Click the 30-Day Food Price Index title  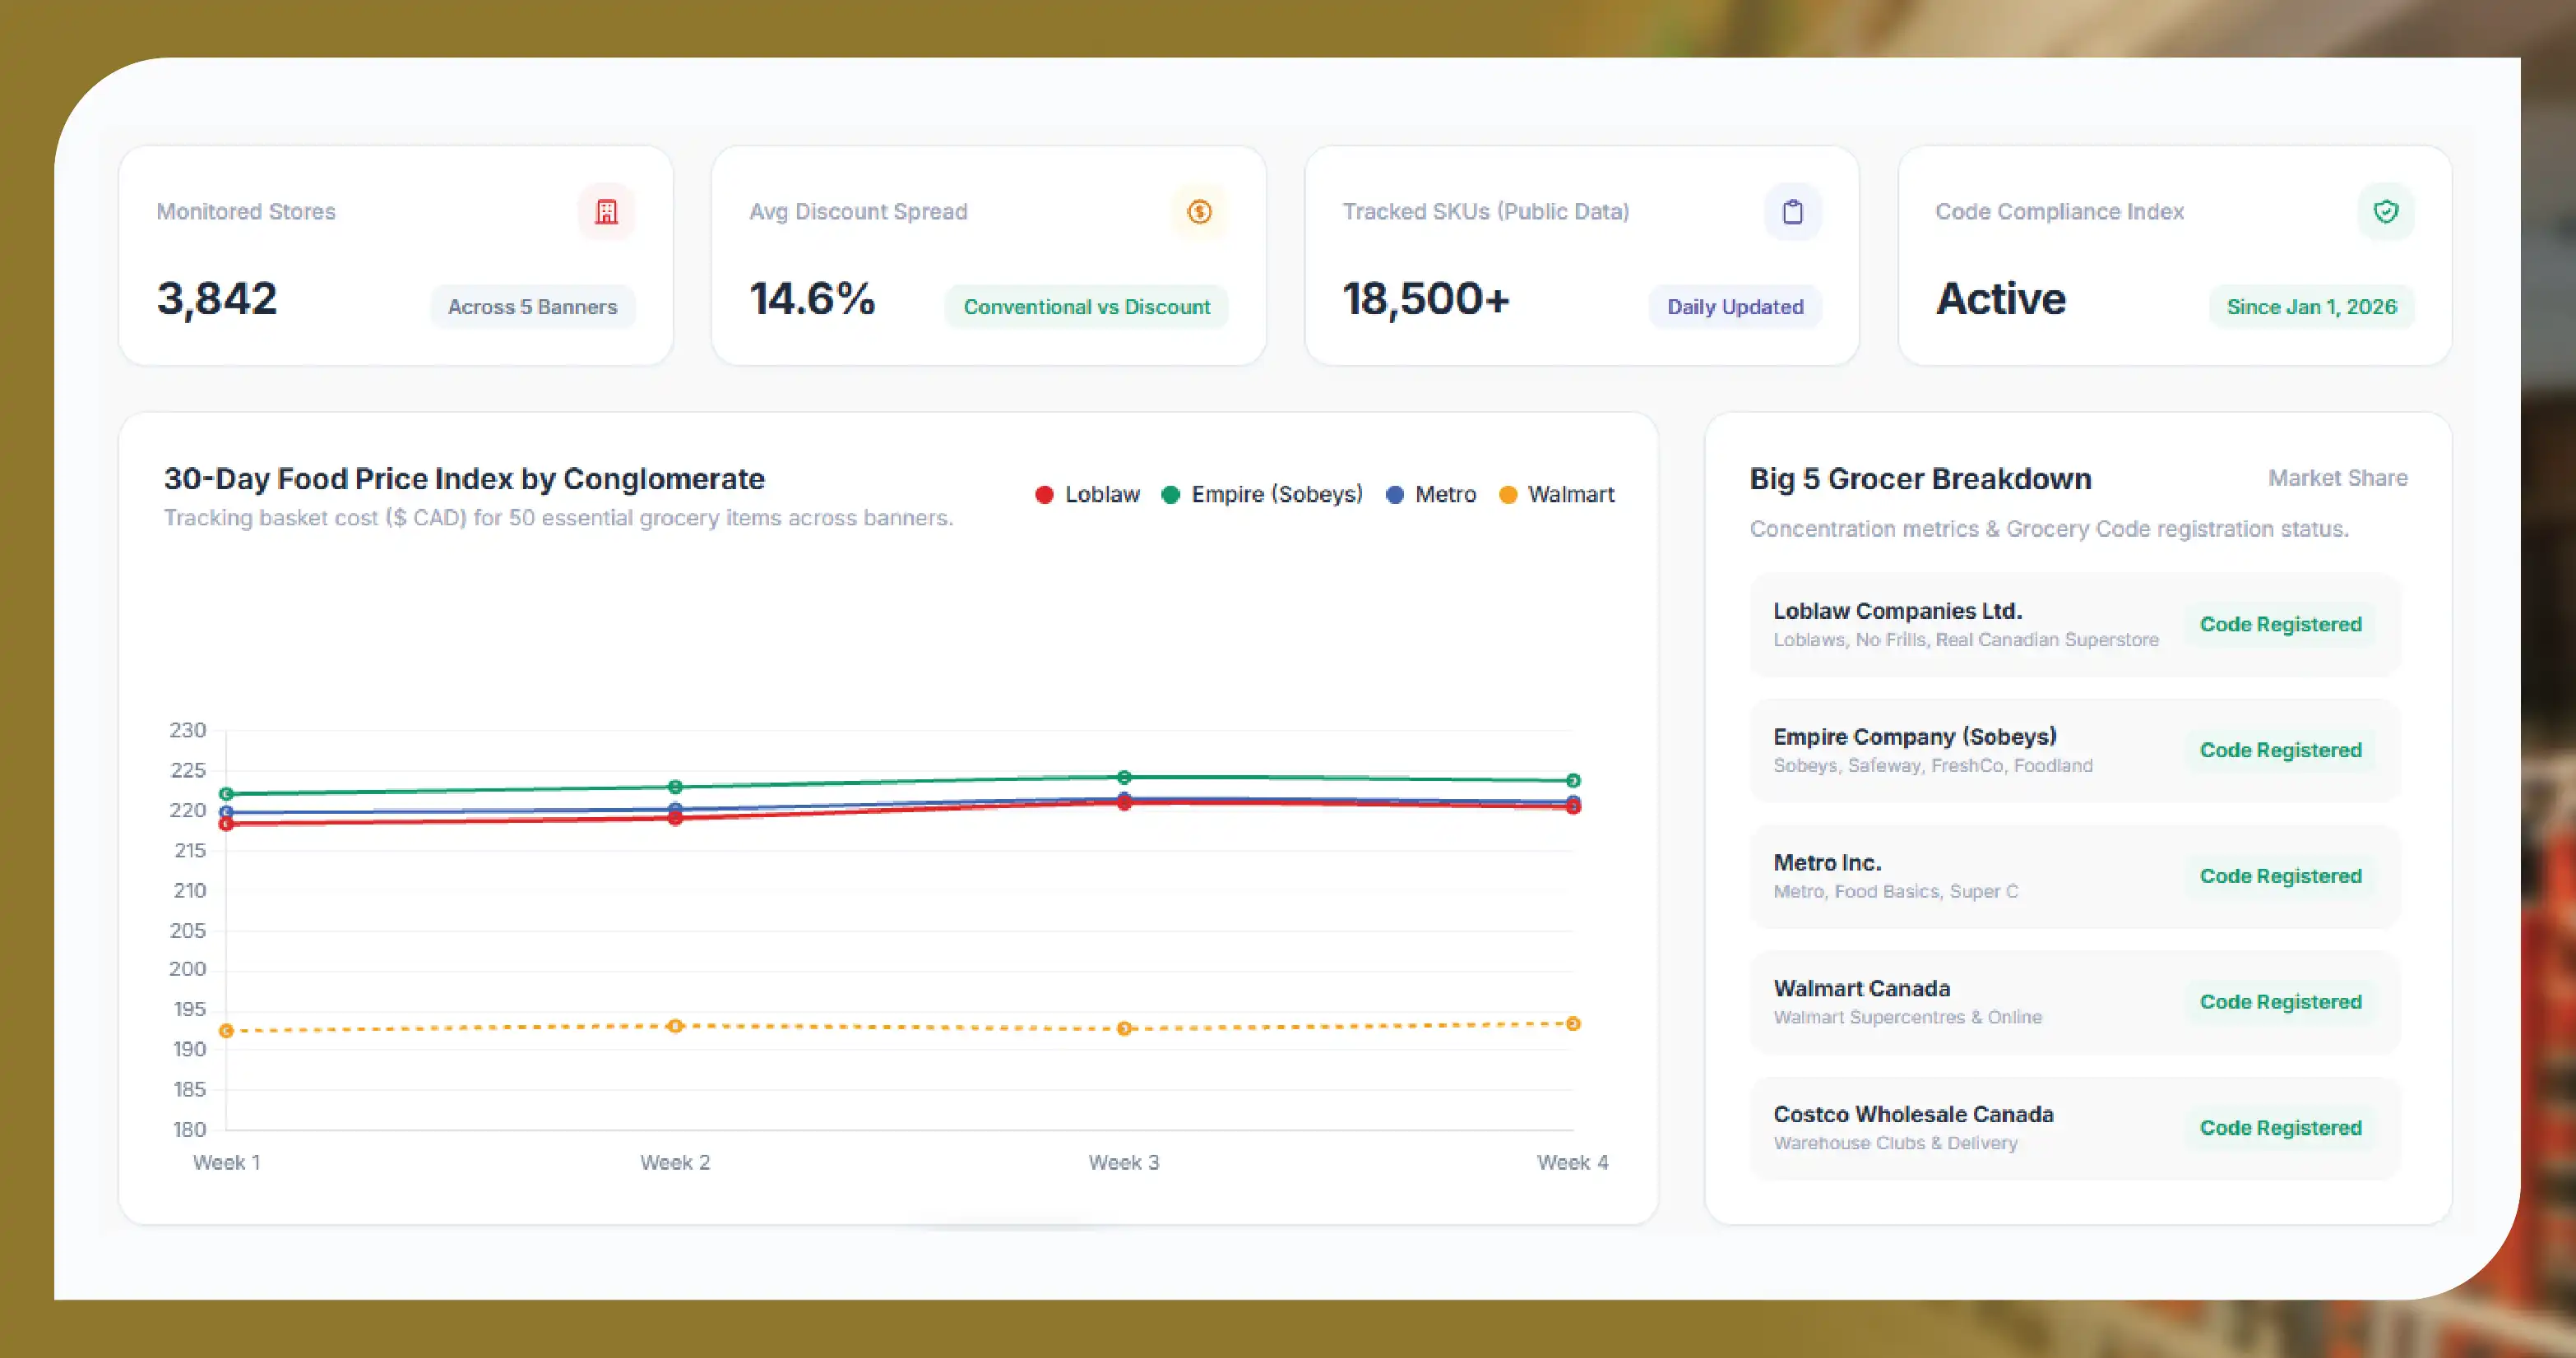tap(464, 479)
